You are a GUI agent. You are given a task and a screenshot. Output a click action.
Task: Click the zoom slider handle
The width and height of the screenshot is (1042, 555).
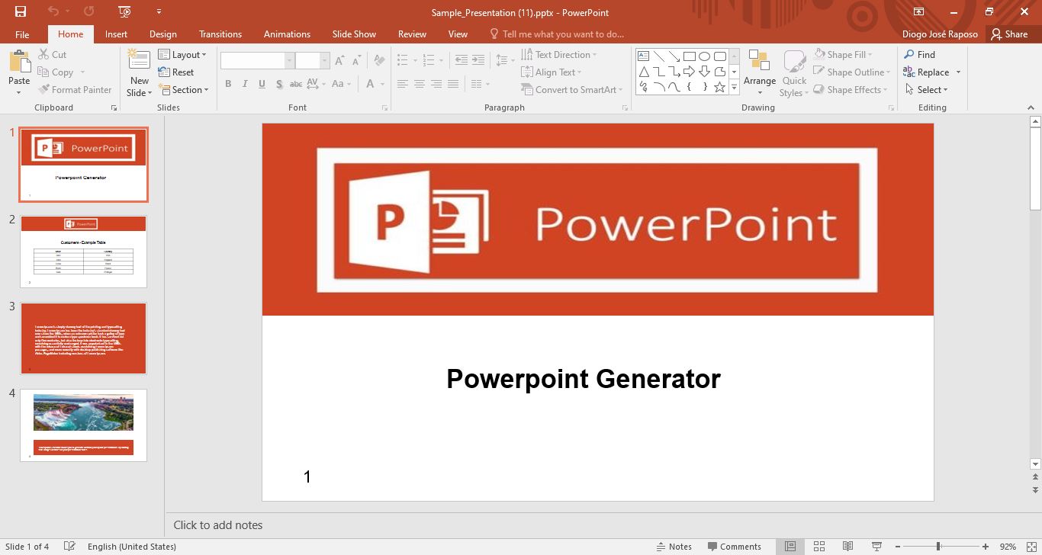(937, 547)
